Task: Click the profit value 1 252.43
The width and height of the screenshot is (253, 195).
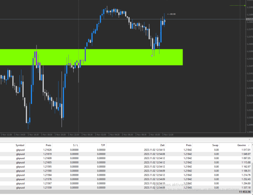Action: [246, 179]
